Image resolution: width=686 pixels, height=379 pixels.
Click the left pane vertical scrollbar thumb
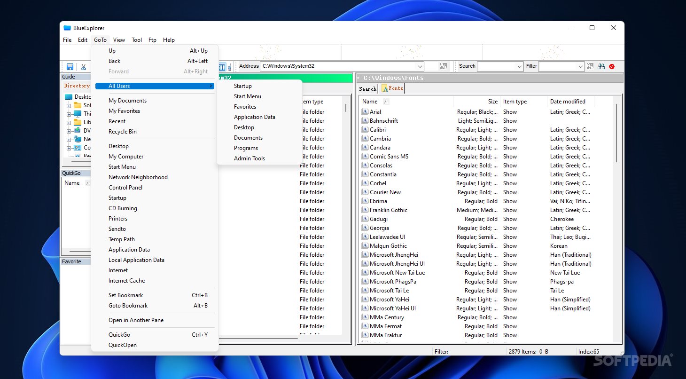346,108
